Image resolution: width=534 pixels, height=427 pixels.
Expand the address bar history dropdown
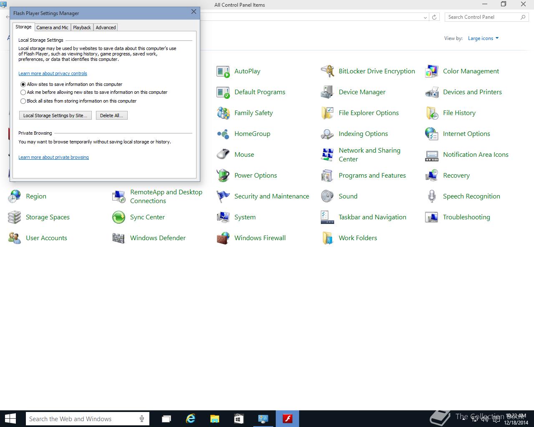[425, 17]
